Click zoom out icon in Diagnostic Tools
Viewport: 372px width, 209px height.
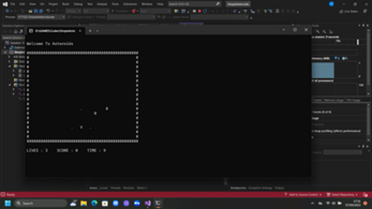(324, 32)
